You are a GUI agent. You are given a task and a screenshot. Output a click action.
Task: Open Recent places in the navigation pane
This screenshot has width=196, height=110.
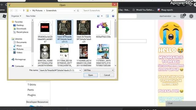(22, 32)
